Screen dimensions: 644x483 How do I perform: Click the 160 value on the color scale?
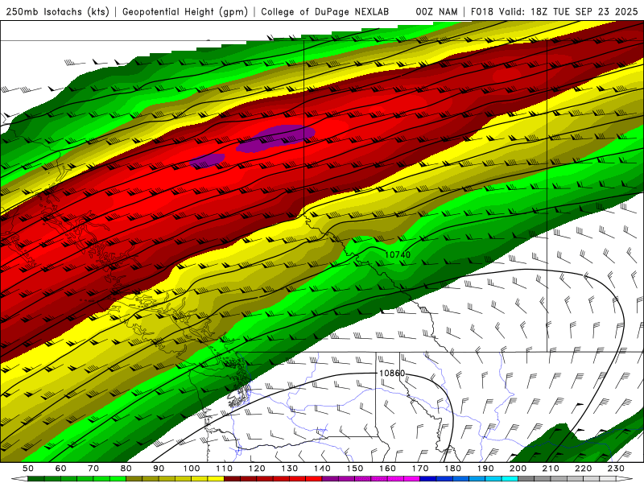(x=387, y=469)
